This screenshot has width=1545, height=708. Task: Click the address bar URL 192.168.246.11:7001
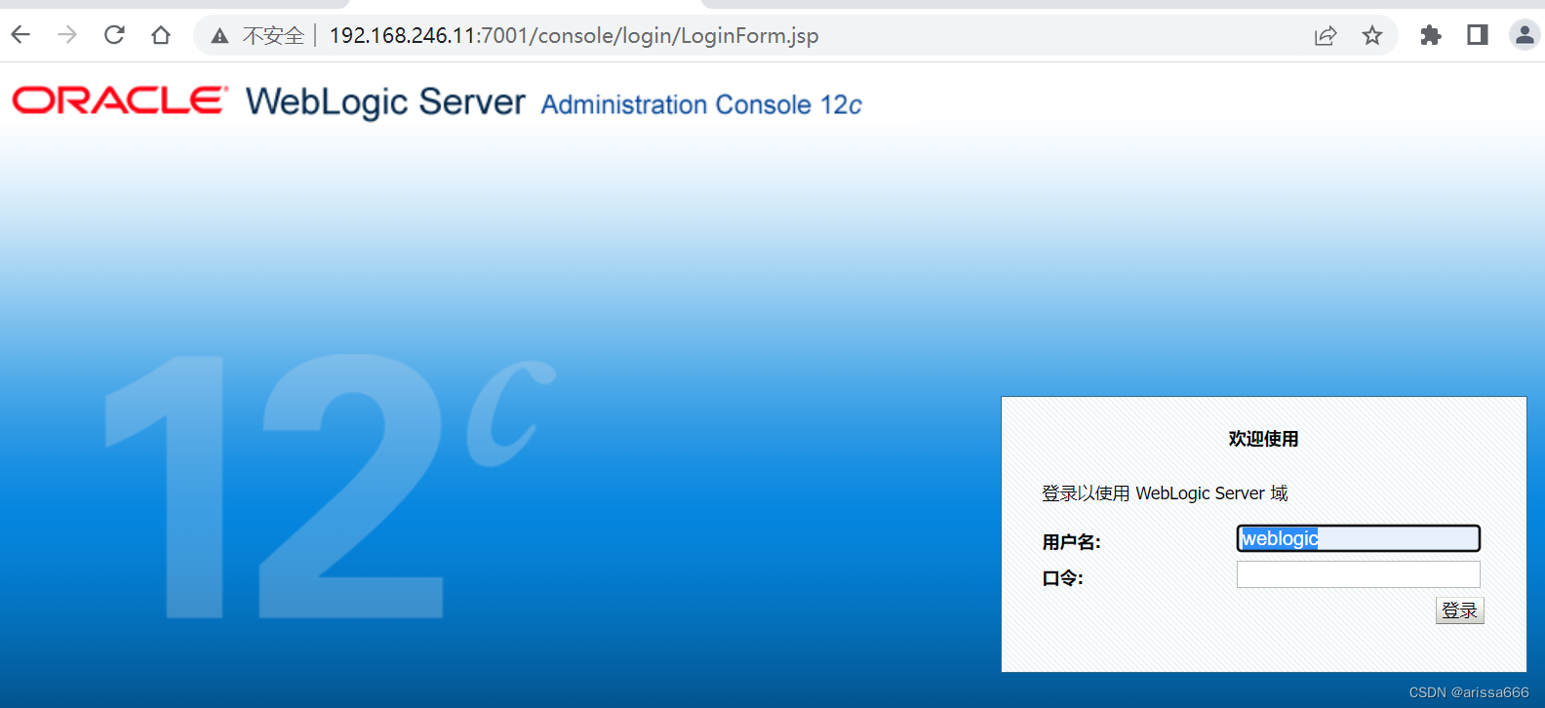pos(574,36)
